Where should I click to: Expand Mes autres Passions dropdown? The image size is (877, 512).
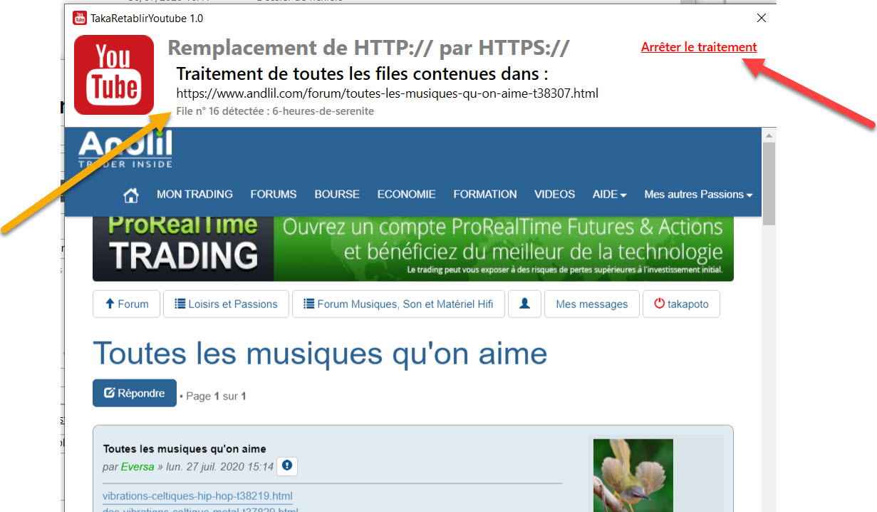point(698,195)
